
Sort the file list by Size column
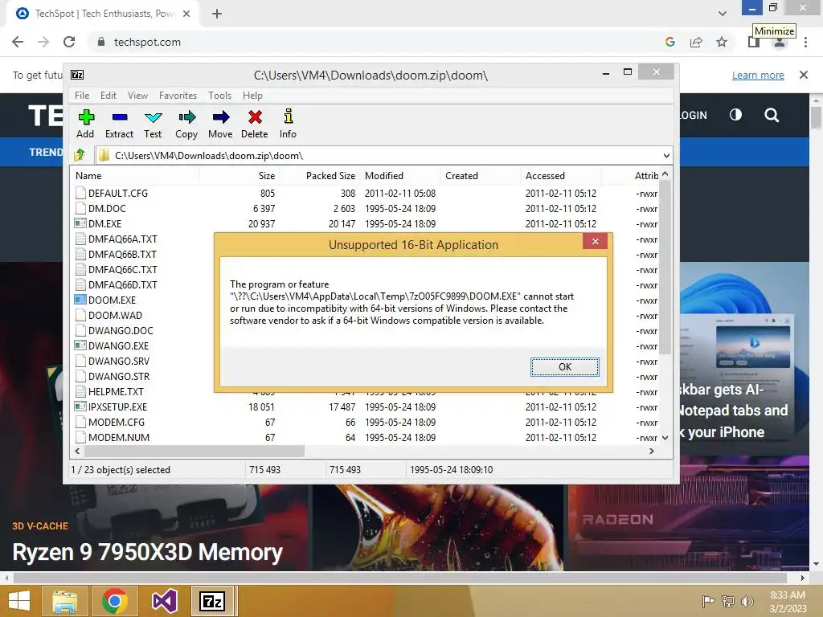click(x=240, y=176)
